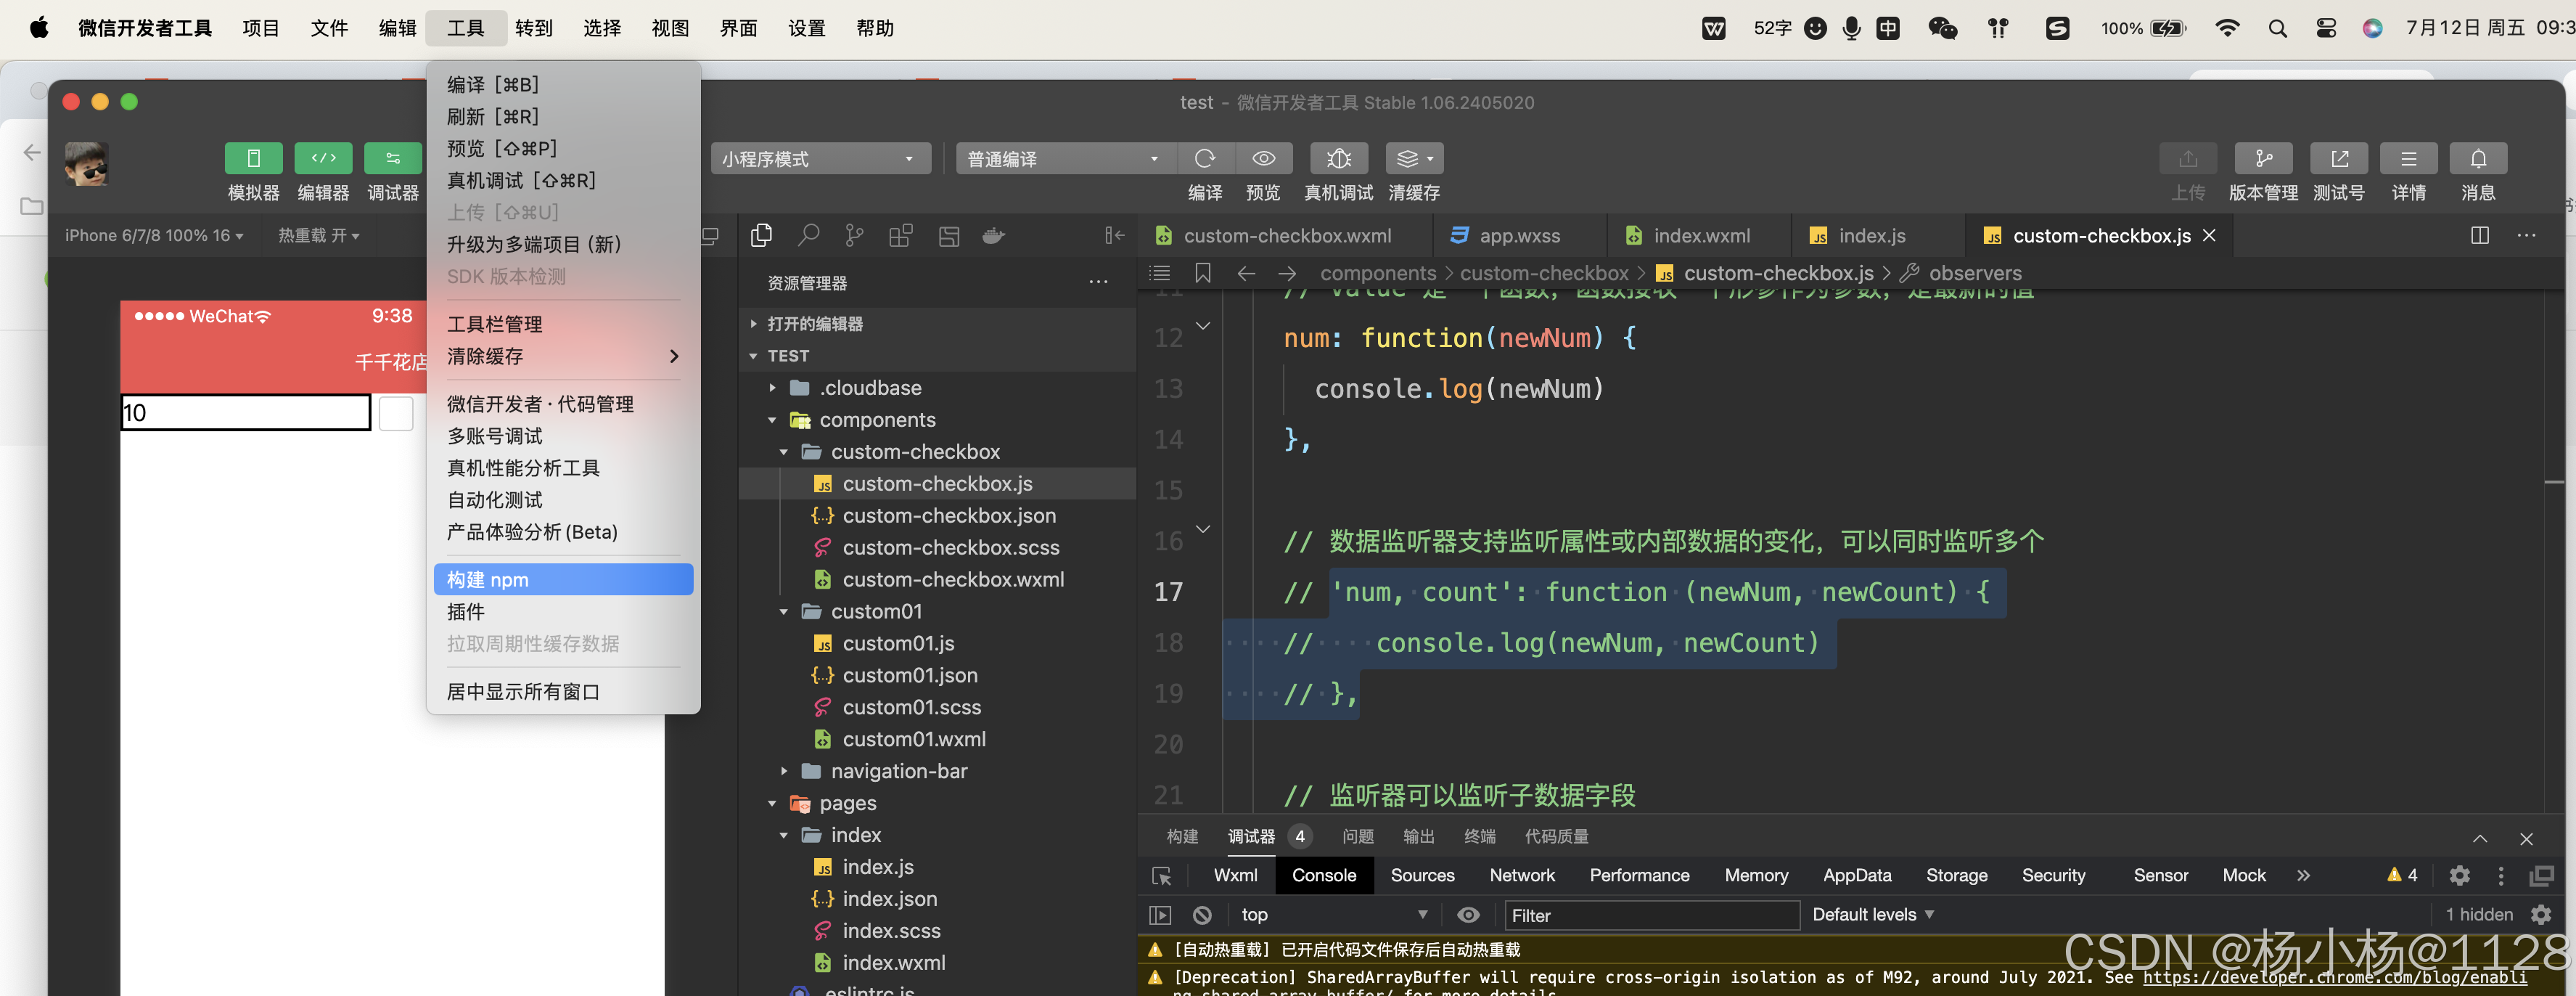Open devtools settings gear icon
This screenshot has height=996, width=2576.
pyautogui.click(x=2460, y=876)
